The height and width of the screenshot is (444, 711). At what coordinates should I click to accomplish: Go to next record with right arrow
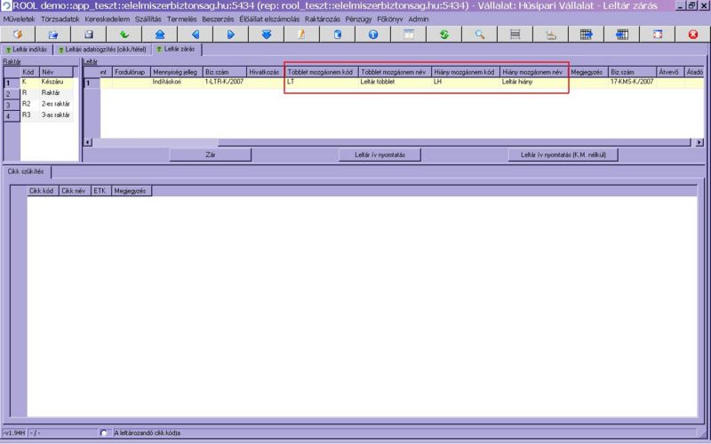pyautogui.click(x=231, y=35)
